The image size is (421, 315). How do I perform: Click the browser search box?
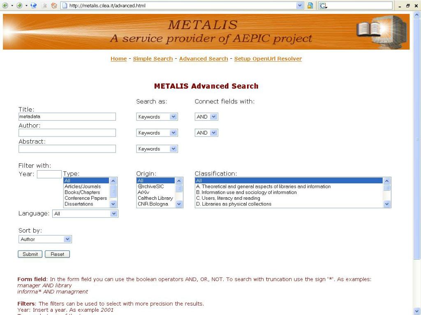pyautogui.click(x=360, y=6)
